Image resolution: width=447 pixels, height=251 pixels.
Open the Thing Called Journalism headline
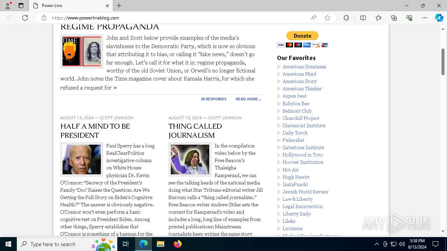195,131
